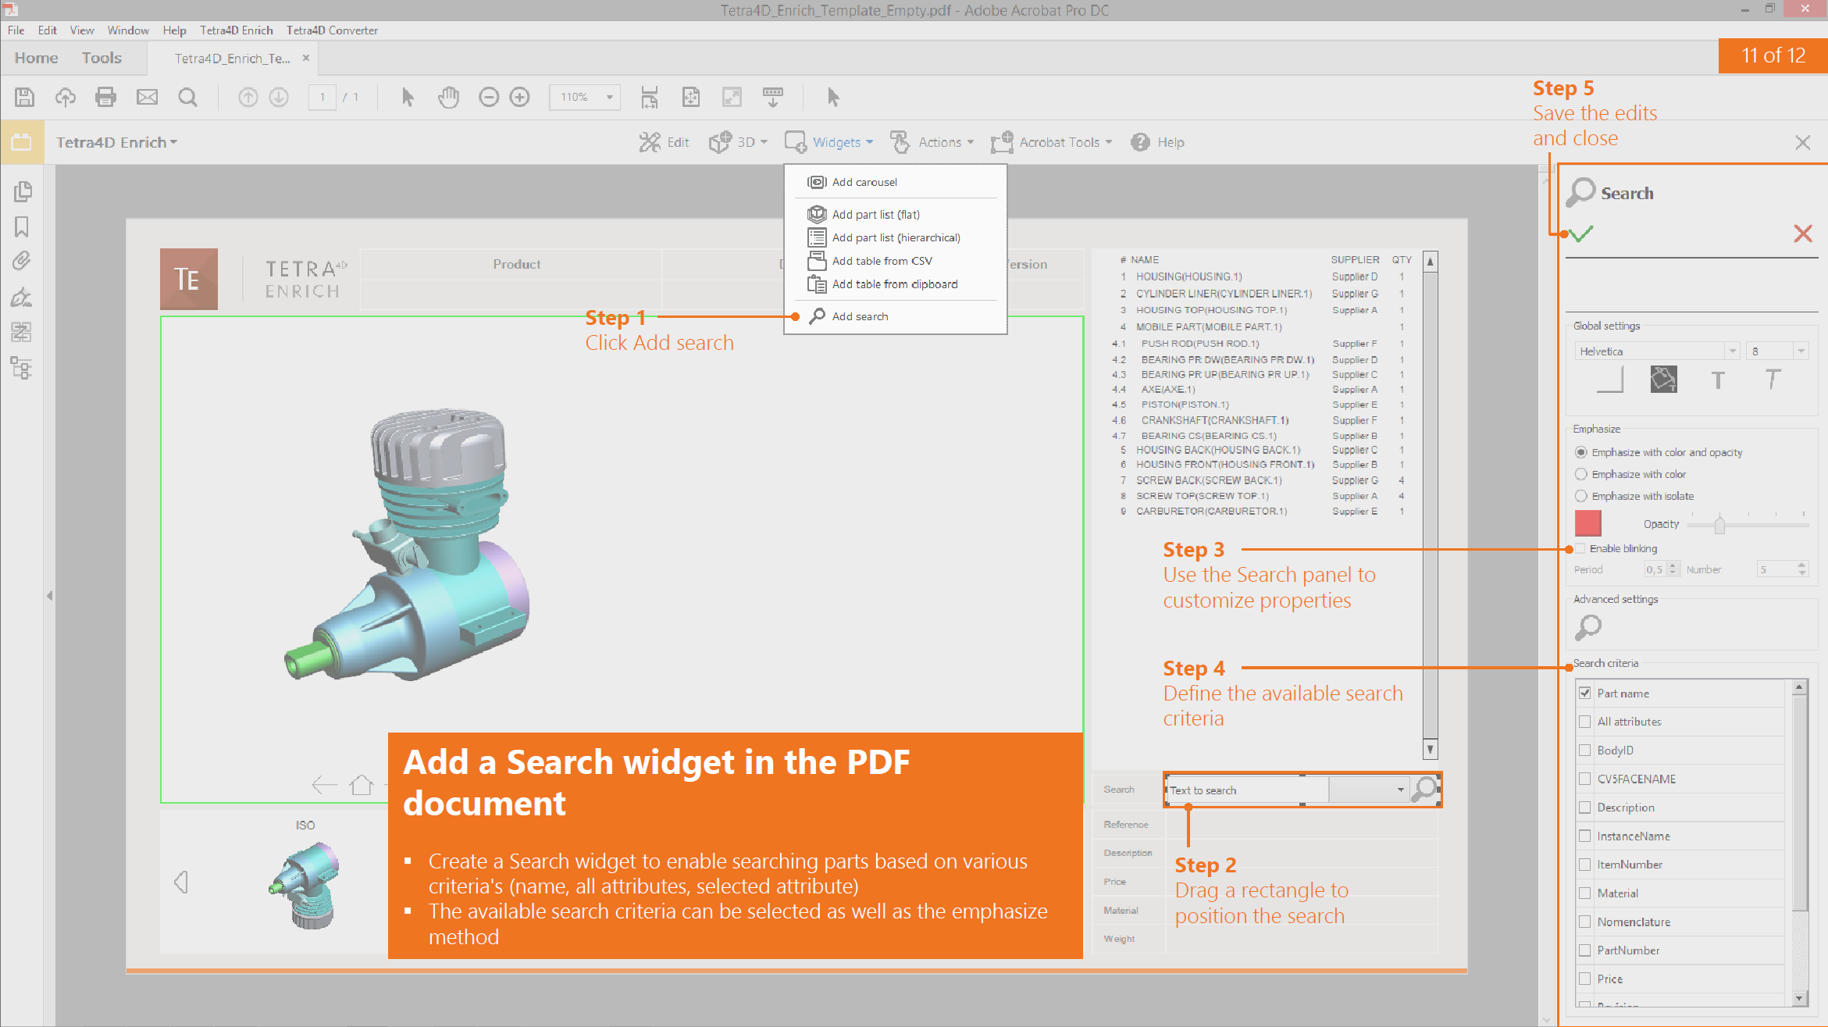The image size is (1828, 1027).
Task: Click the search widget magnifier button
Action: click(x=1426, y=790)
